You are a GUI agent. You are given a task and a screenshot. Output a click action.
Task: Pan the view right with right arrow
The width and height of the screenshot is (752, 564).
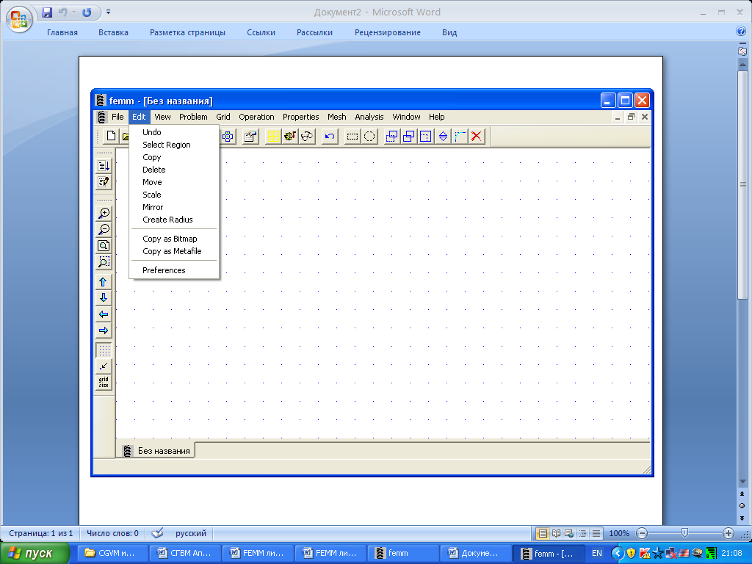(x=104, y=331)
